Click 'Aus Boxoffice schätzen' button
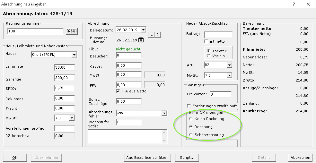Image resolution: width=316 pixels, height=163 pixels. 147,158
